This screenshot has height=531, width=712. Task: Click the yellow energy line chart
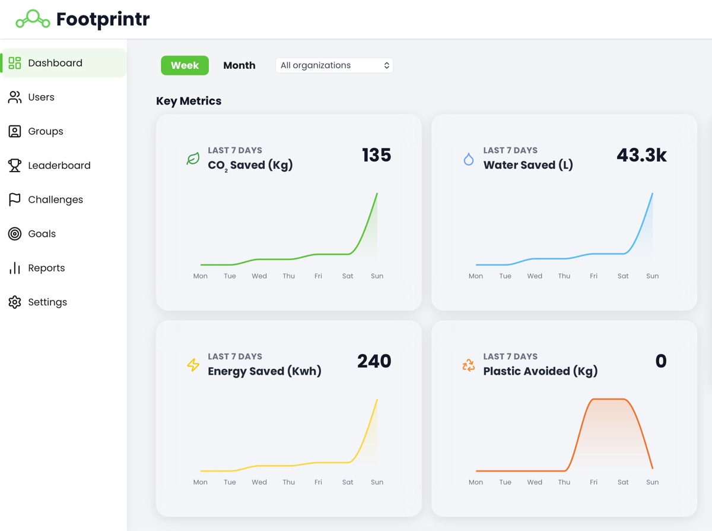point(289,435)
